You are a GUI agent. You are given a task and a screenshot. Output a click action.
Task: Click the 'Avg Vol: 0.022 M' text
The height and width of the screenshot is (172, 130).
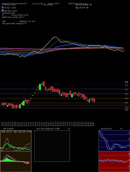click(83, 5)
